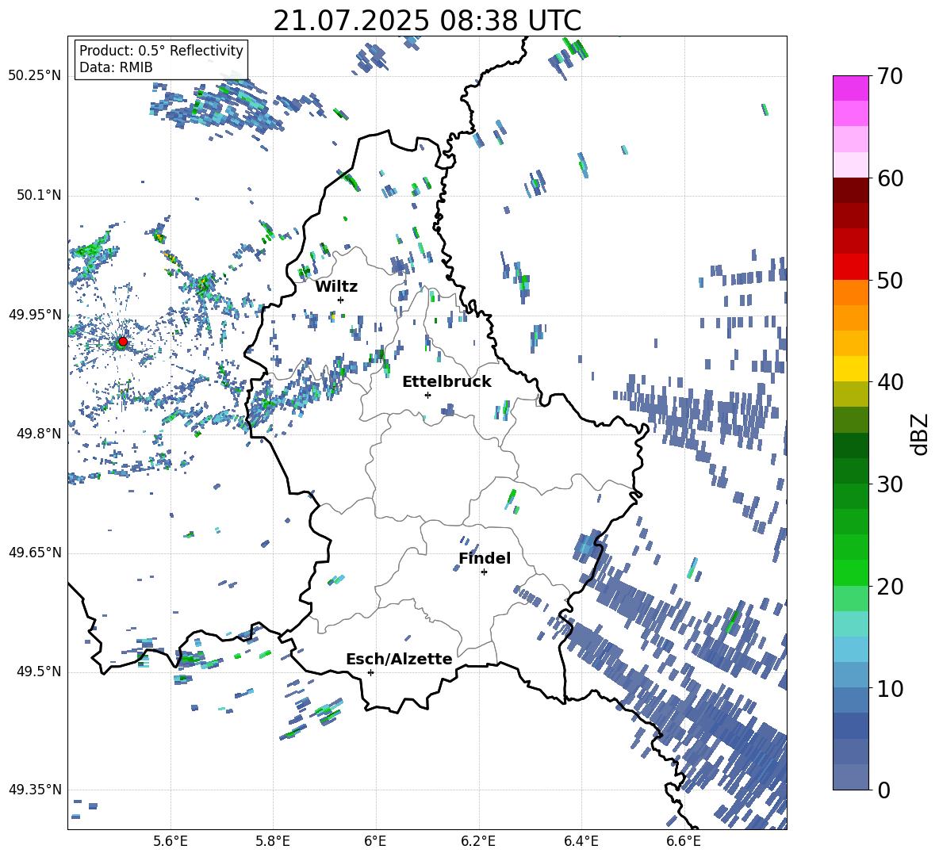
Task: Click the colorbar tick label 0
Action: click(883, 790)
